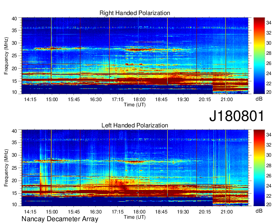
Task: Click the 20 MHz tick on Left Handed plot
Action: coord(15,181)
